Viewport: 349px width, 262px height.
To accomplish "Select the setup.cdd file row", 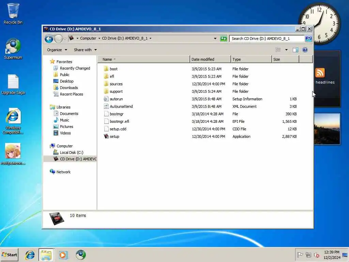I will pos(200,129).
